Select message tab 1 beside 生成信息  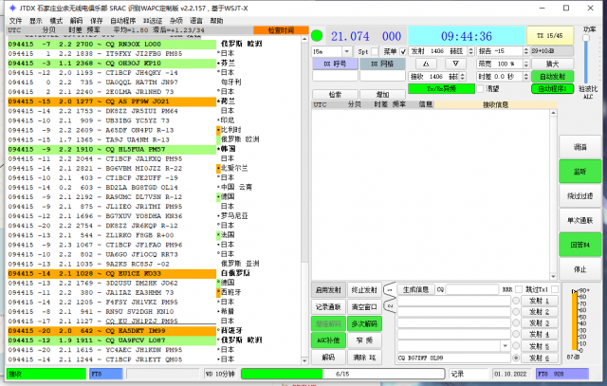[x=390, y=289]
